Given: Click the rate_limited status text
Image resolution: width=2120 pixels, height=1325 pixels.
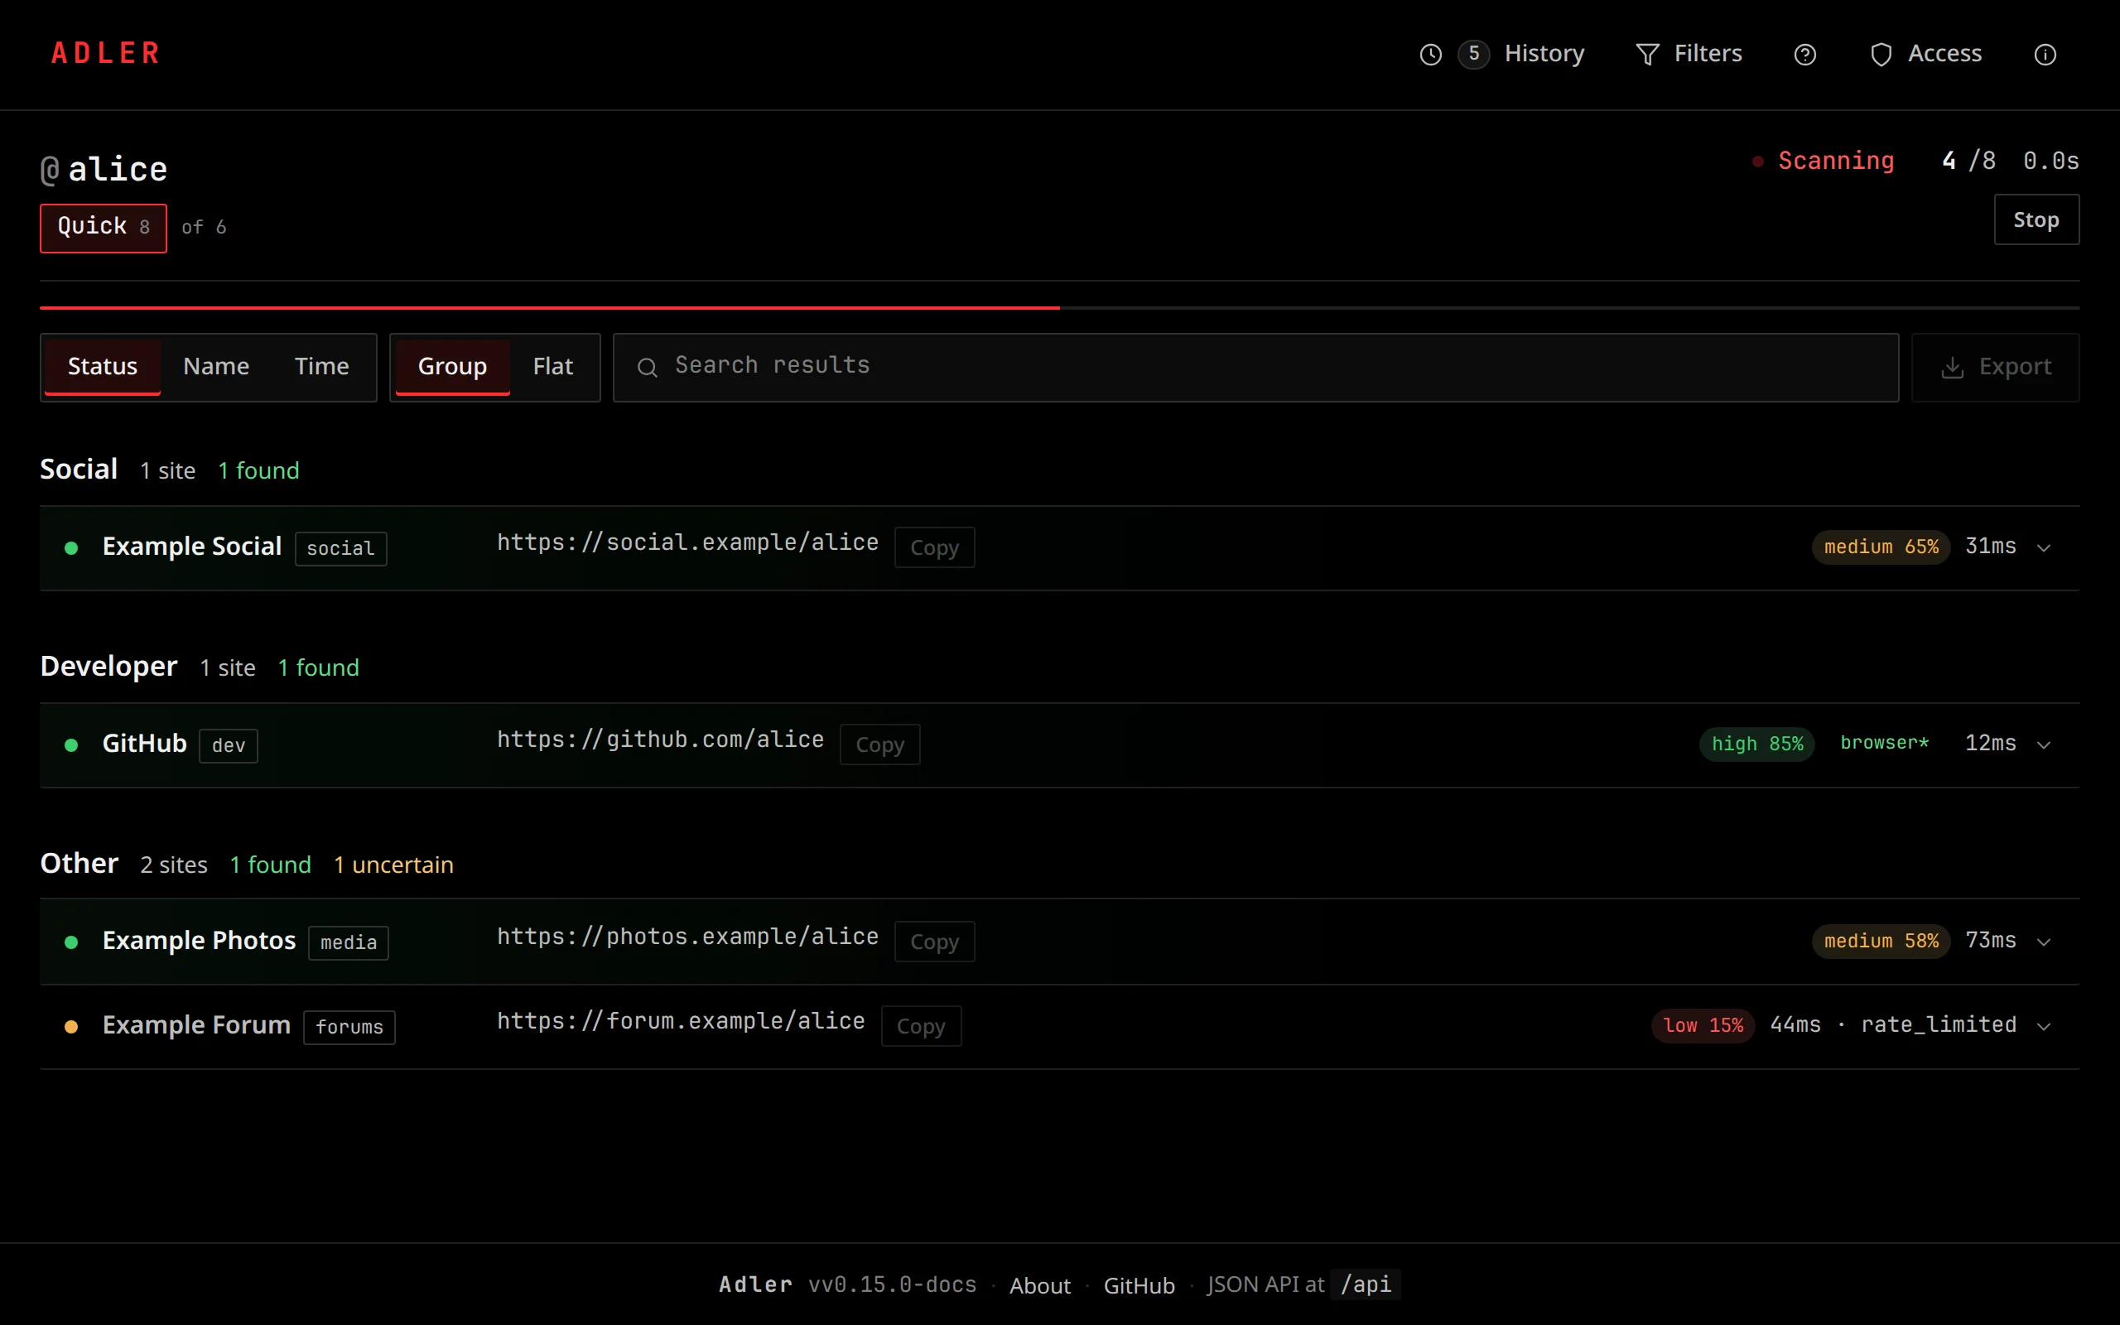Looking at the screenshot, I should [x=1939, y=1025].
